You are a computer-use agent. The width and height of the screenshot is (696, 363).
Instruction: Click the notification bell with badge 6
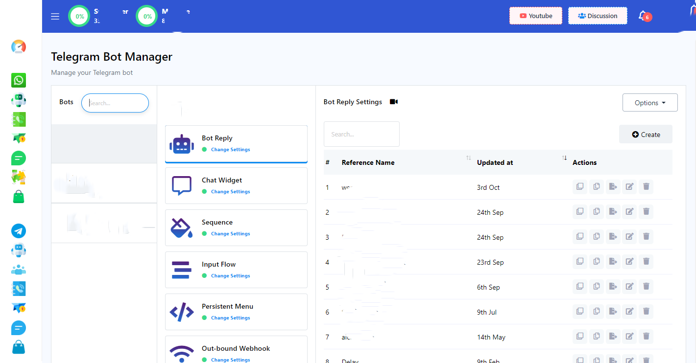pos(643,16)
